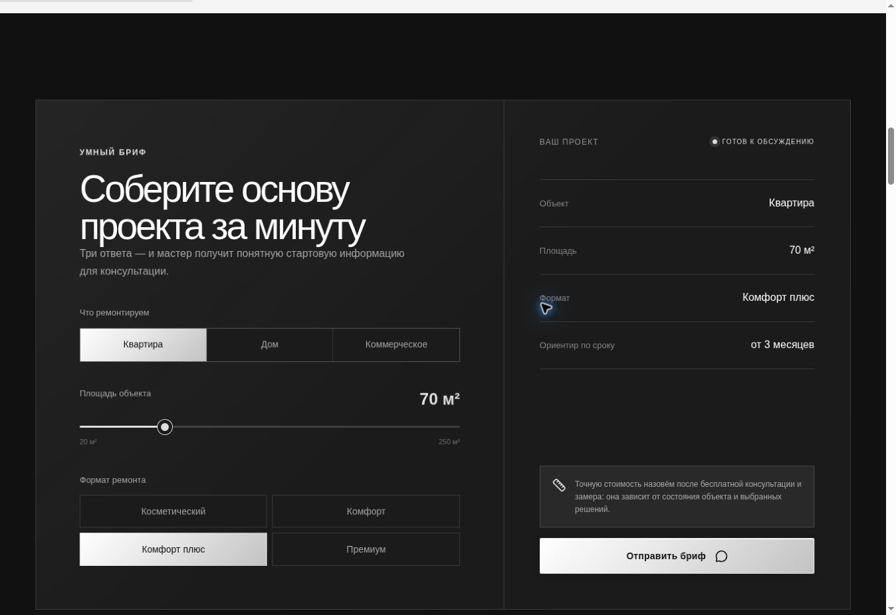Choose the Комфорт repair format
Viewport: 896px width, 615px height.
pos(366,511)
